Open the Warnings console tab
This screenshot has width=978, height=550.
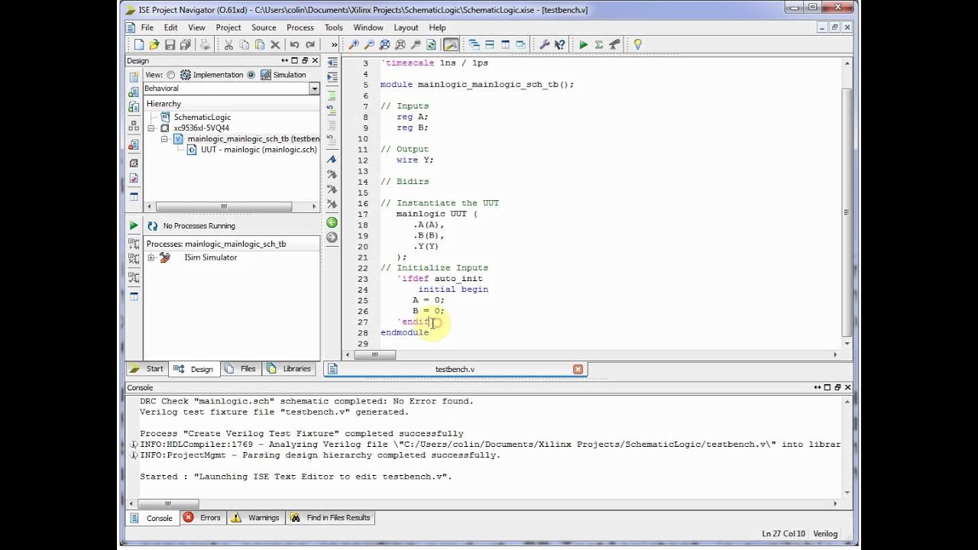point(255,518)
